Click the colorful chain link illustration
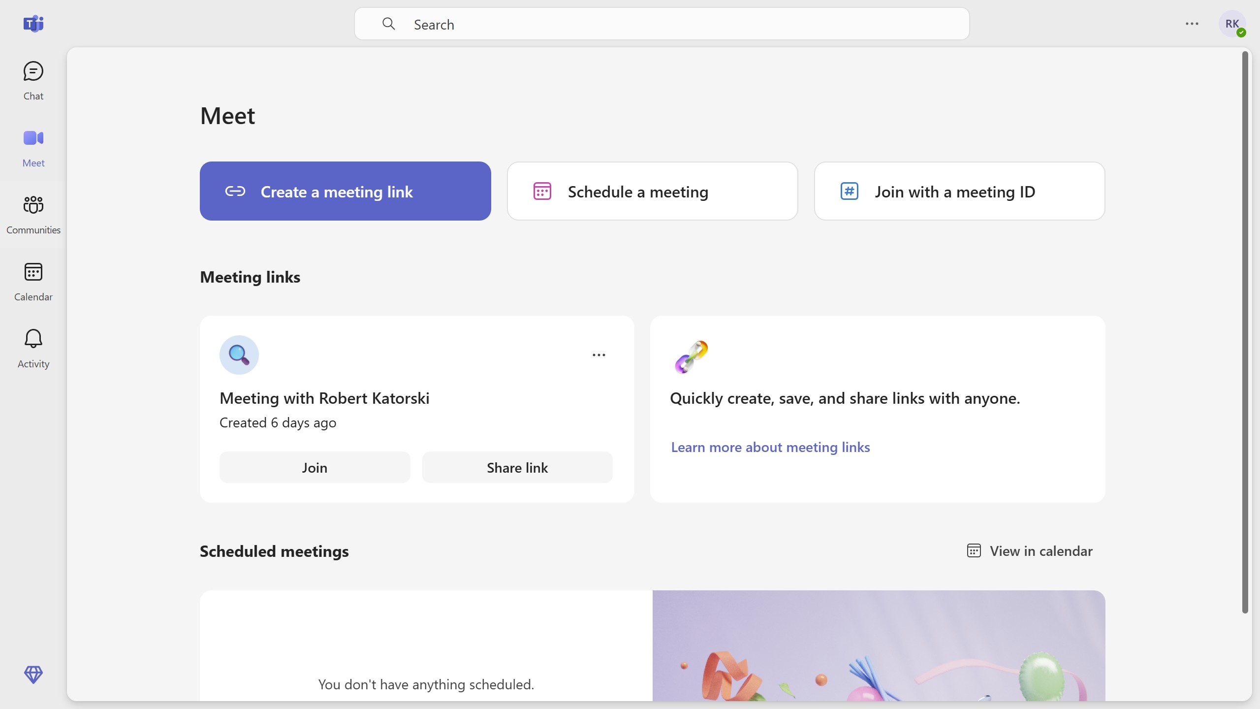1260x709 pixels. (691, 357)
